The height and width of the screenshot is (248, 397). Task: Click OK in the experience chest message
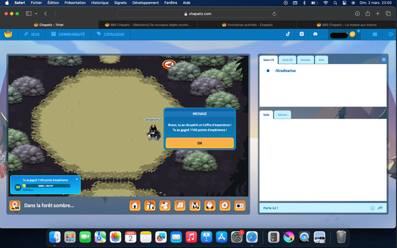point(200,143)
